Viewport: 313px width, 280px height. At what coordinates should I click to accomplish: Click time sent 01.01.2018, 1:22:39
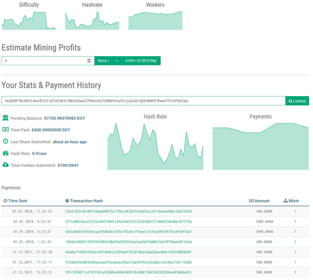point(32,242)
